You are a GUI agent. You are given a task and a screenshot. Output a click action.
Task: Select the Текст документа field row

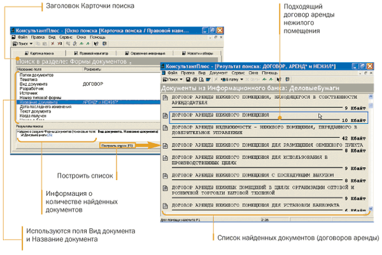[88, 111]
